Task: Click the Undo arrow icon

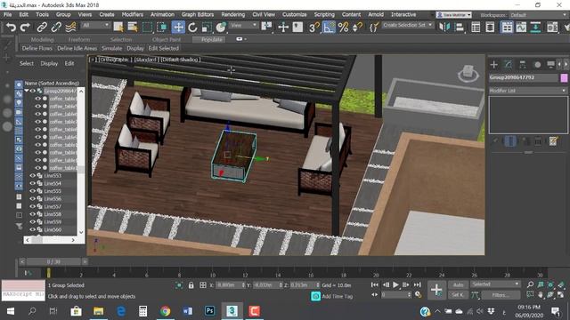Action: point(11,28)
